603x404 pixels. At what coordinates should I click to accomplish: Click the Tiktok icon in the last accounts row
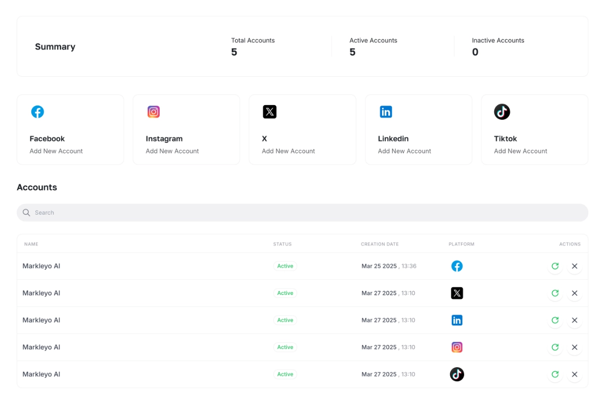coord(457,374)
